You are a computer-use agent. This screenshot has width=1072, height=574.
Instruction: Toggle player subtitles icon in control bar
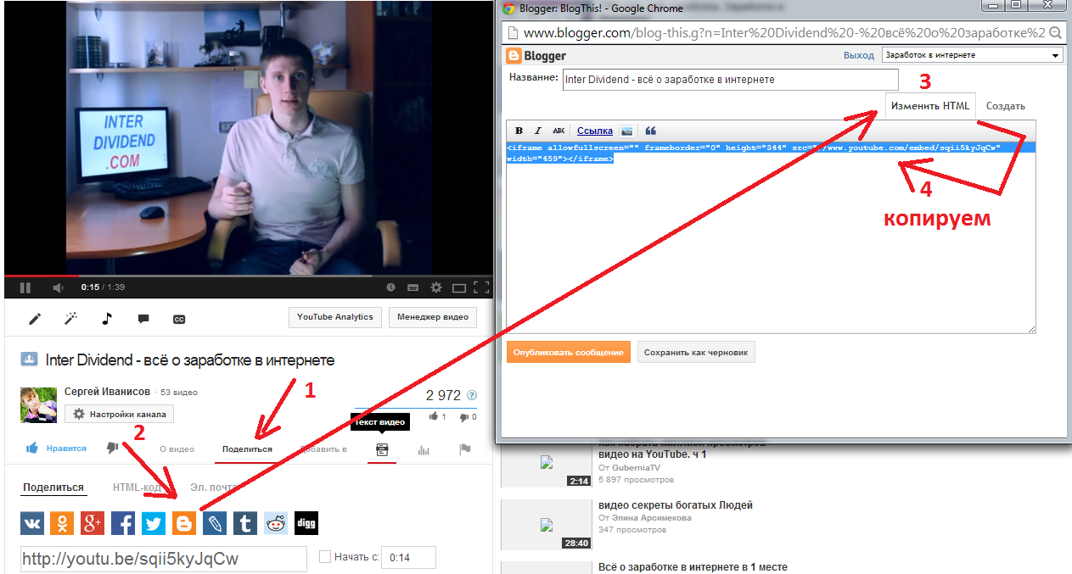point(413,287)
